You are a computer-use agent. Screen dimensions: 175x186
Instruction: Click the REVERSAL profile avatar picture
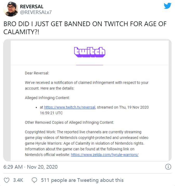pyautogui.click(x=11, y=9)
